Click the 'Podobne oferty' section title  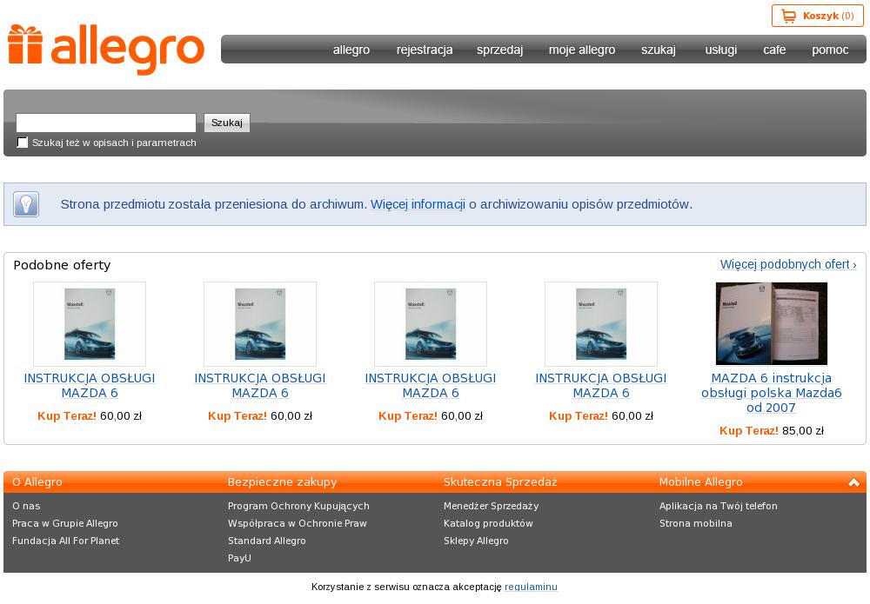(x=62, y=265)
